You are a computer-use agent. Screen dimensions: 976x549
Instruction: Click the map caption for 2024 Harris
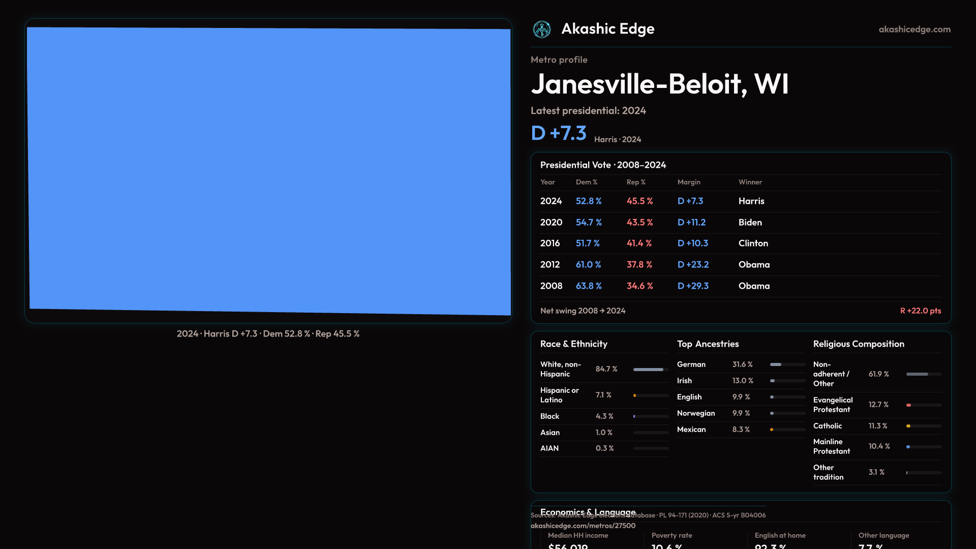(268, 334)
